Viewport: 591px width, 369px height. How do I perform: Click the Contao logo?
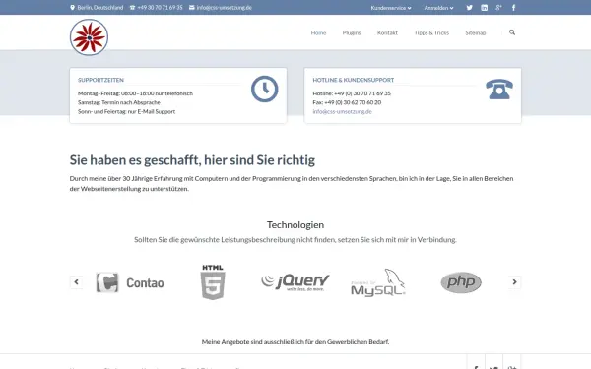click(x=130, y=282)
